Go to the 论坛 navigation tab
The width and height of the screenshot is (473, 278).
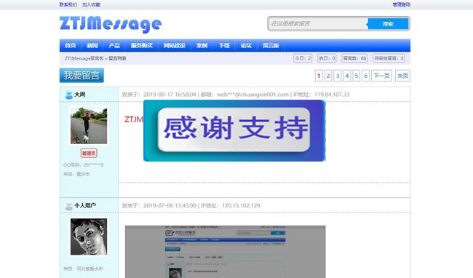246,46
